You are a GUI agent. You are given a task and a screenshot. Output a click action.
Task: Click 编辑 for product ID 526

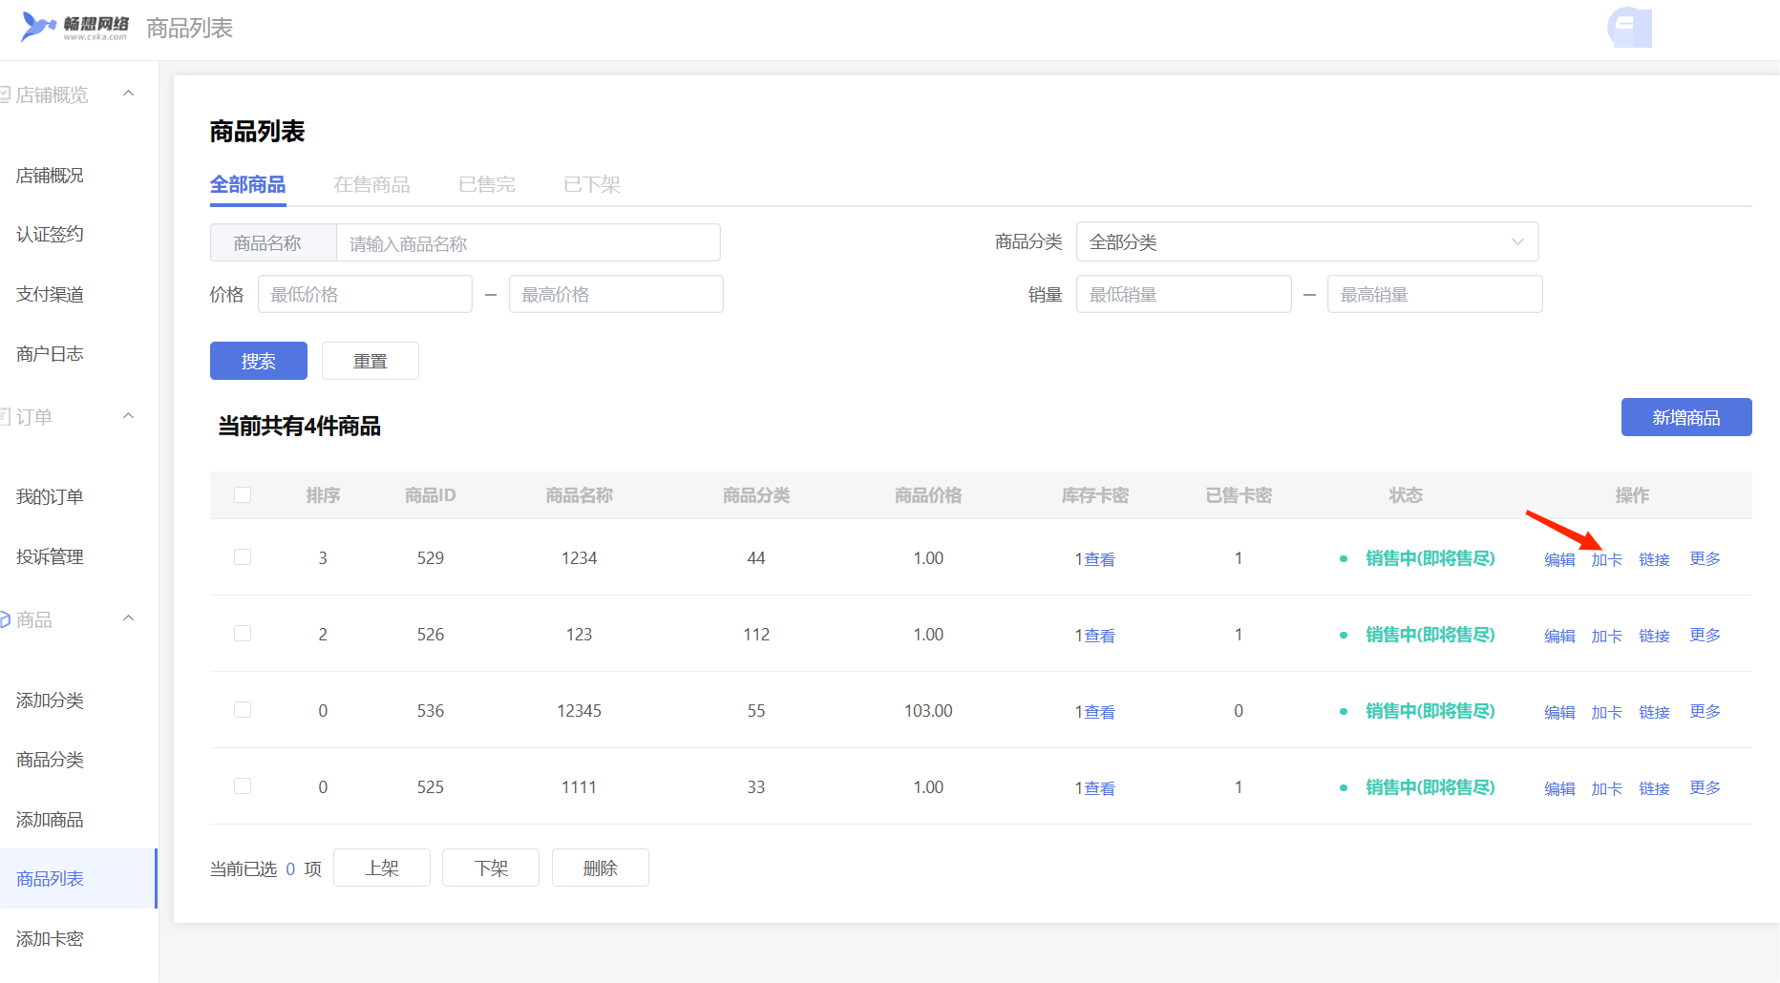[1559, 636]
